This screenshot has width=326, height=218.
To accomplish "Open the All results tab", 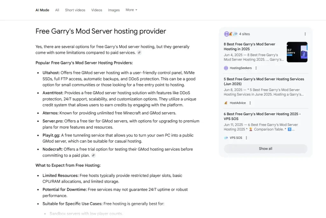I will tap(57, 10).
